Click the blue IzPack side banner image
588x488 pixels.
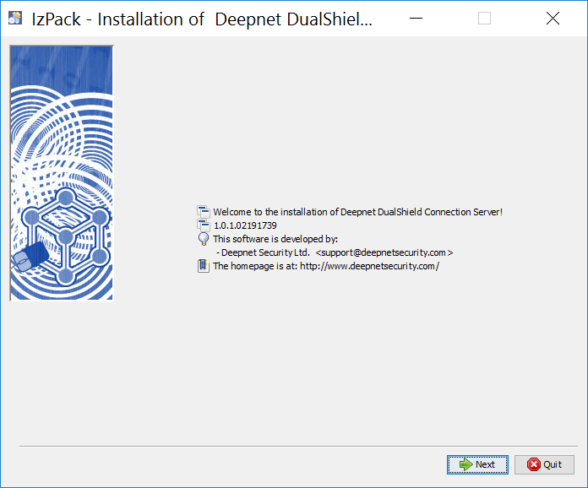61,172
